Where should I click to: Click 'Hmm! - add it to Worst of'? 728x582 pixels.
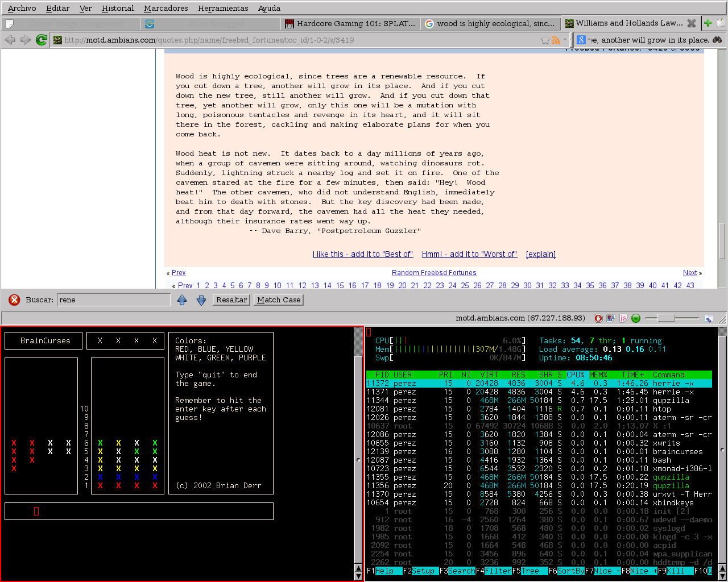click(x=469, y=254)
